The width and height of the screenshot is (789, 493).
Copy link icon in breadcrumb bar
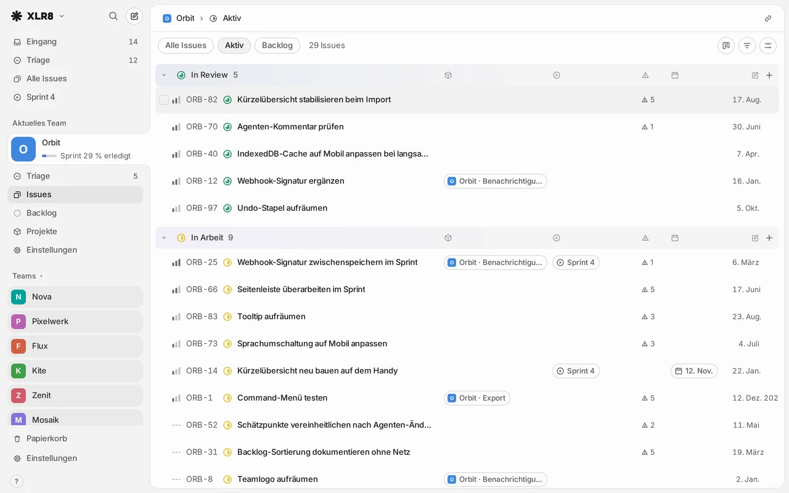pos(768,18)
